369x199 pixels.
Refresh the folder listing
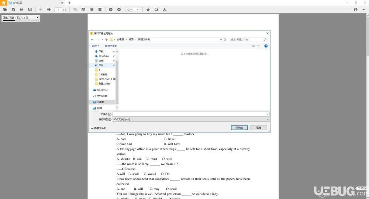click(225, 39)
